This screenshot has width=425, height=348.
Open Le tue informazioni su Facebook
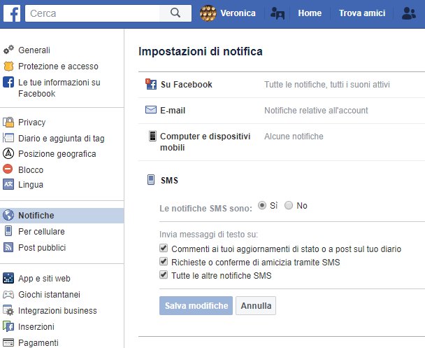point(59,88)
